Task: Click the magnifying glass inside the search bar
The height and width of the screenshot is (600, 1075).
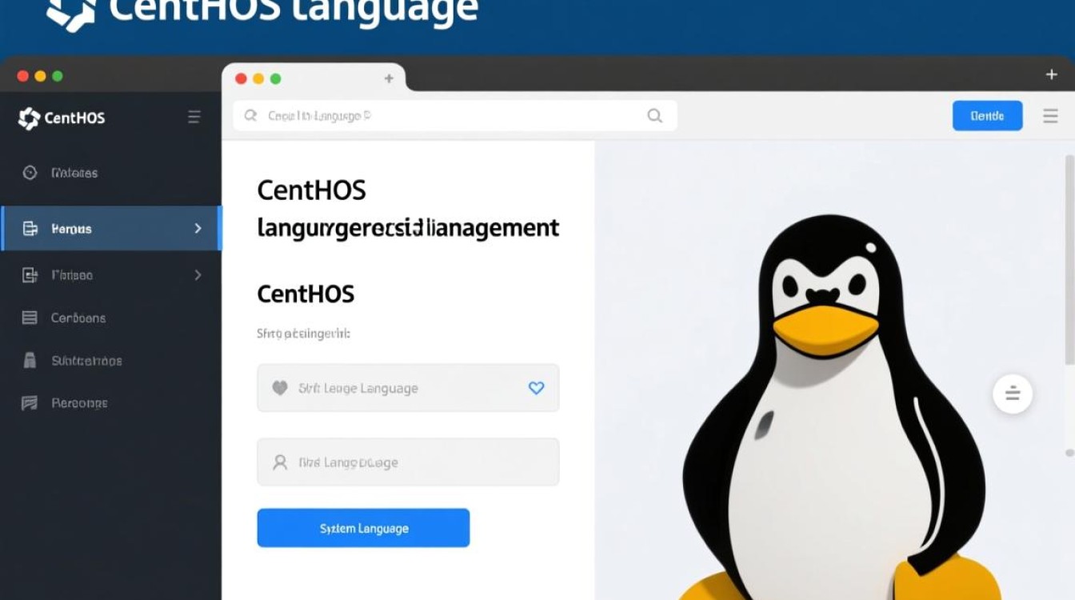Action: click(250, 115)
